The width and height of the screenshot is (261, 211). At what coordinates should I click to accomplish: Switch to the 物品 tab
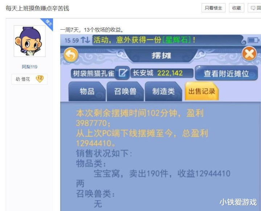[87, 91]
